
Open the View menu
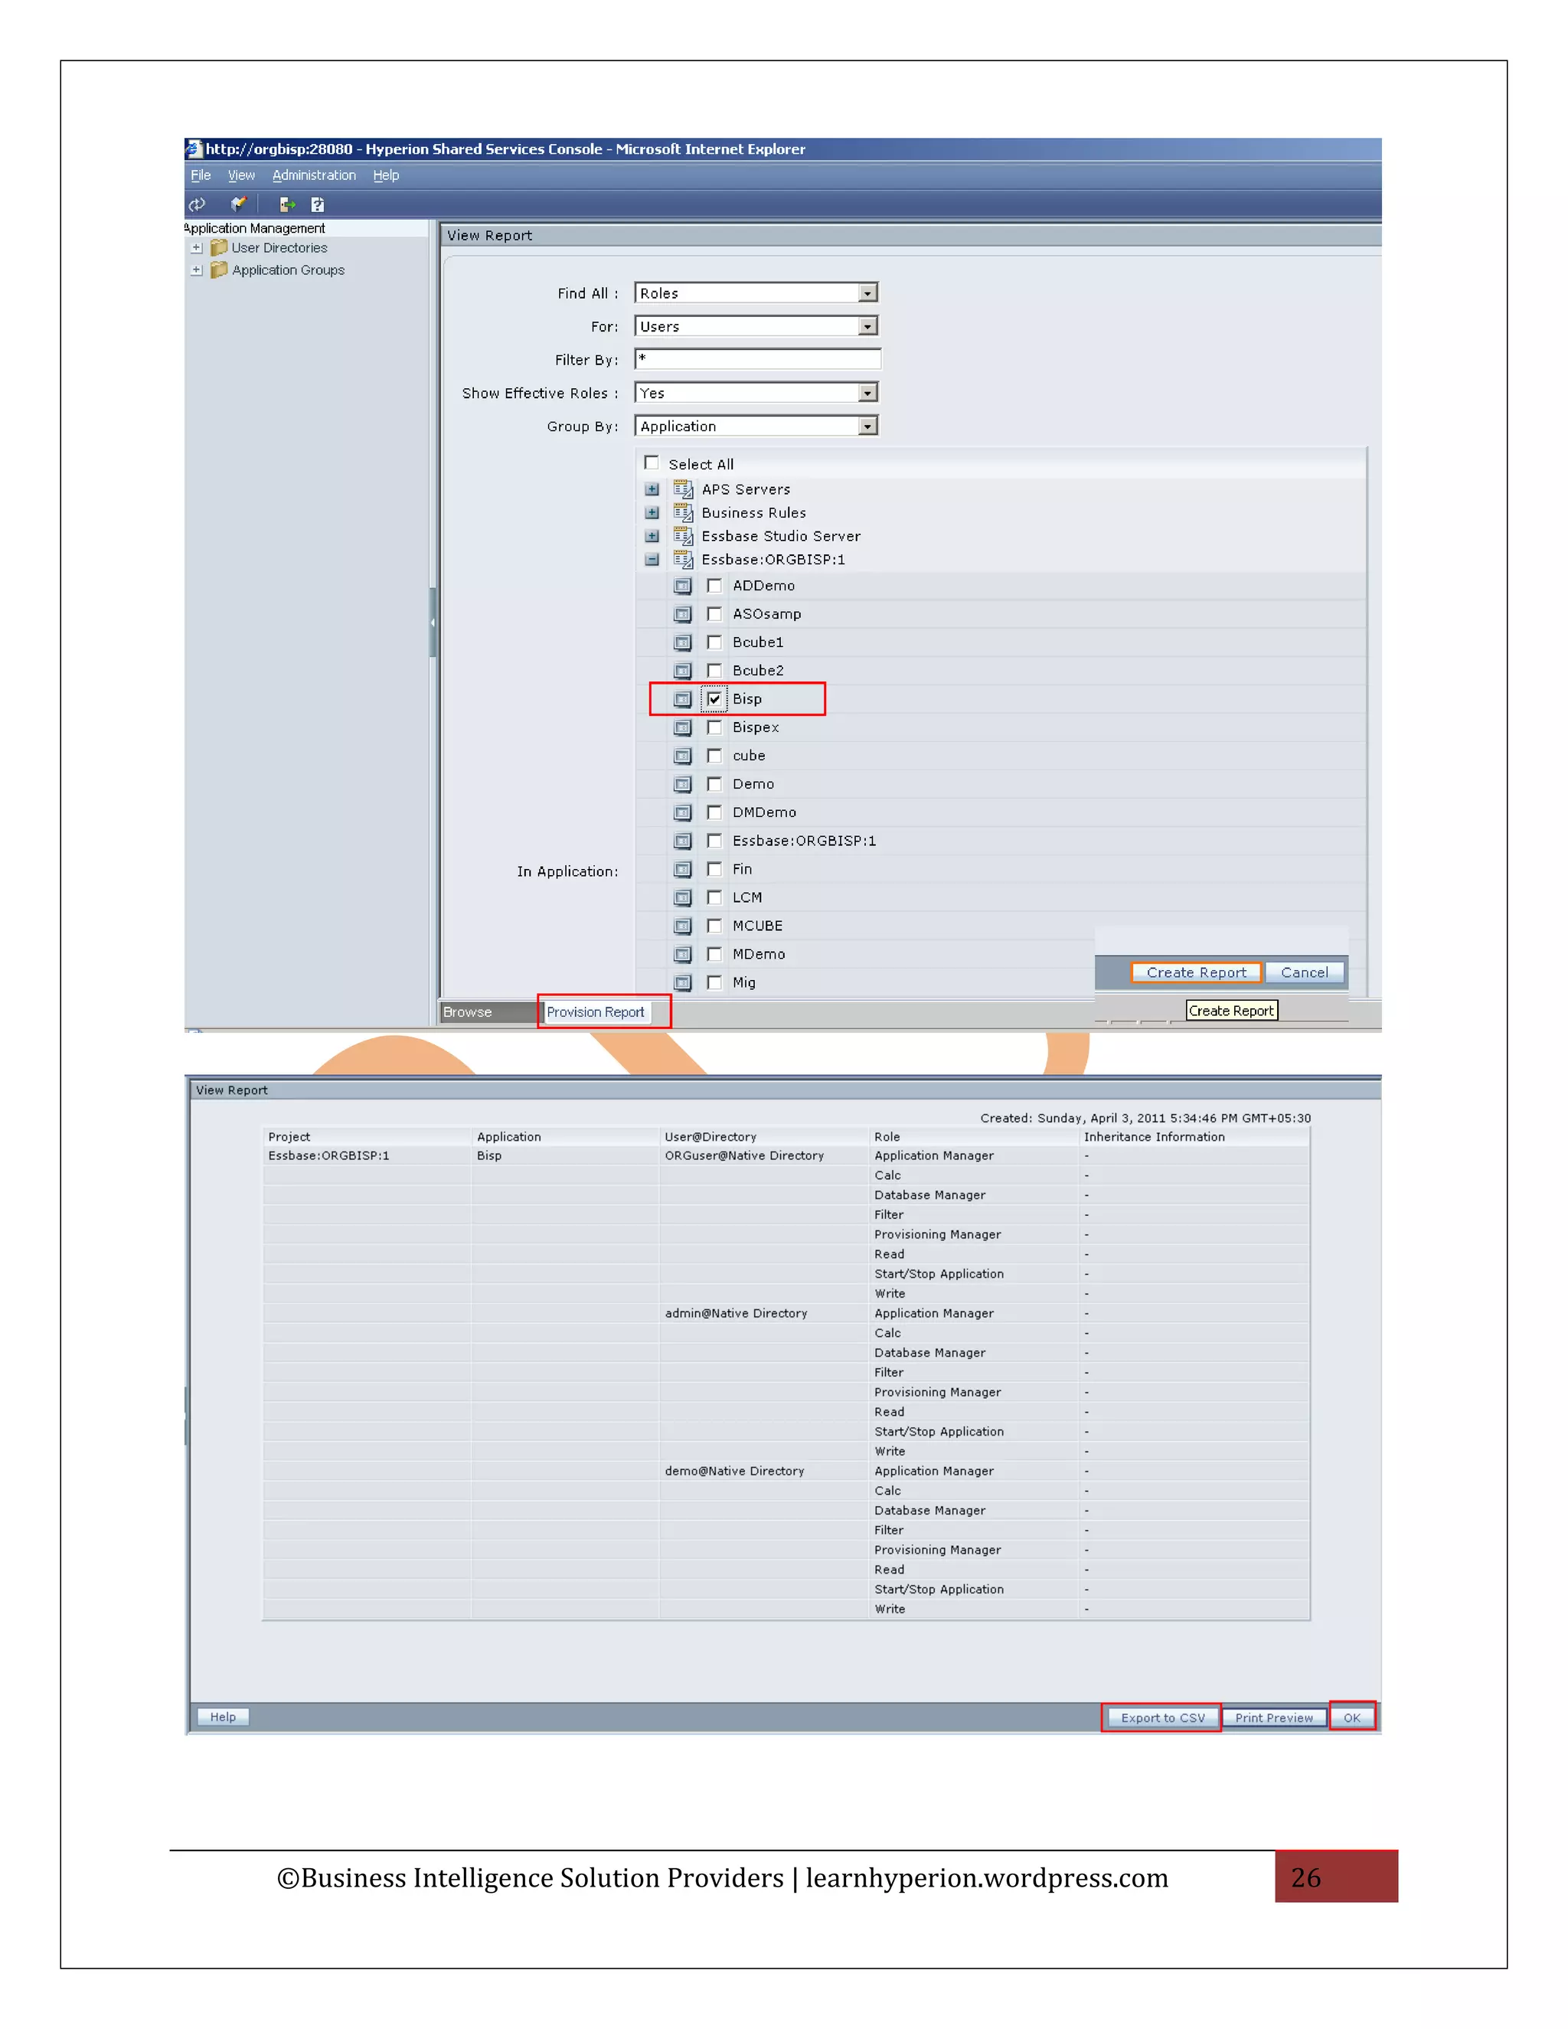241,175
